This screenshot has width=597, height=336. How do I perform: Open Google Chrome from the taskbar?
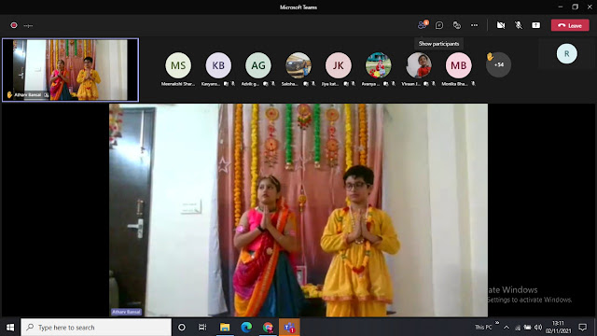point(268,328)
